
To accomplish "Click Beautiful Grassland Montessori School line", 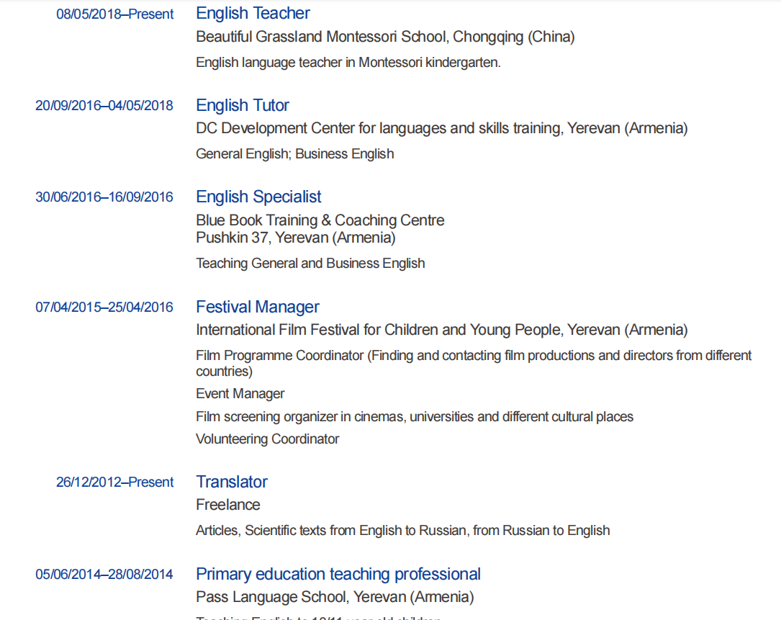I will (385, 37).
